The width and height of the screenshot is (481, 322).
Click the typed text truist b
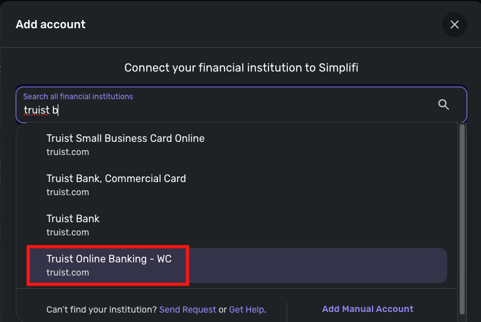(41, 110)
